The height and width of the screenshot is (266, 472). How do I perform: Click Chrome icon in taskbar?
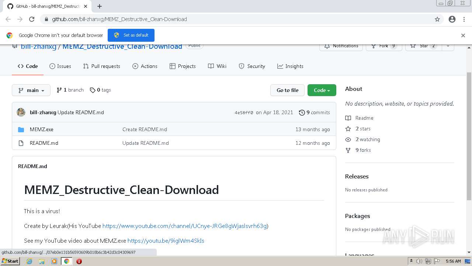[67, 261]
